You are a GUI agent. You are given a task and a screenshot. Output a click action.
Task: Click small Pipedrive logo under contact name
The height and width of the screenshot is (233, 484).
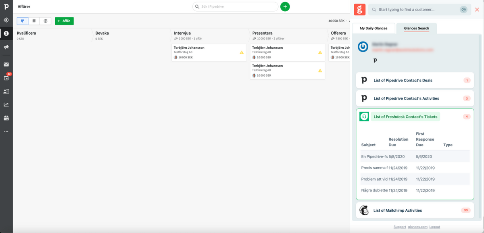[x=375, y=60]
